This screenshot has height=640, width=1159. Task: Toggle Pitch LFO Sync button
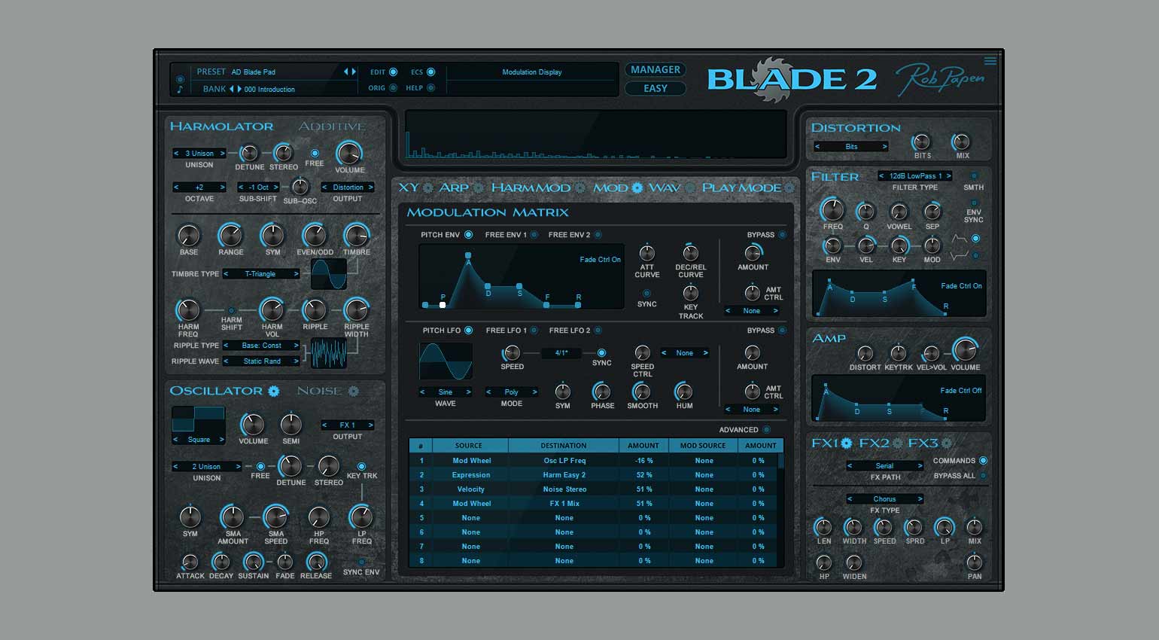[x=601, y=352]
